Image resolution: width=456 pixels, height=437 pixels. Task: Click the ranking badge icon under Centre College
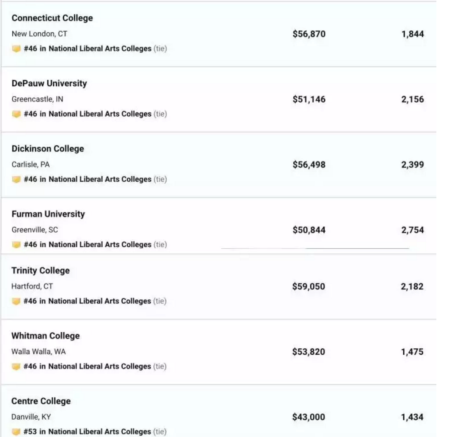tap(16, 432)
